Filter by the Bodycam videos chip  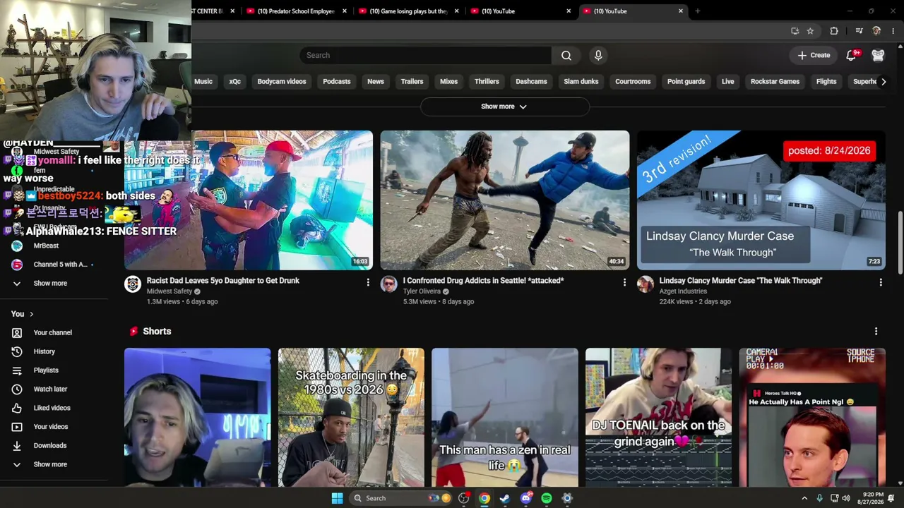pos(282,82)
